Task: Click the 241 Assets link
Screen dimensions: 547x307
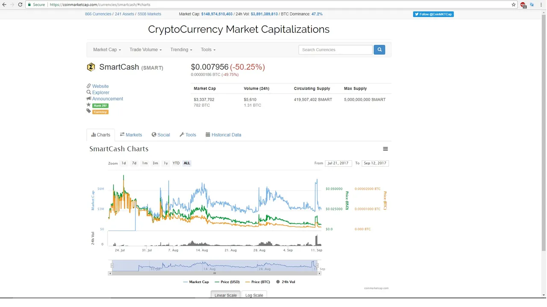Action: [124, 14]
